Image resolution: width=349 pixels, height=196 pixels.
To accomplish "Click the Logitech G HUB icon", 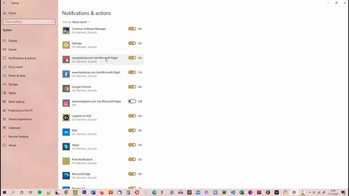I will (66, 118).
